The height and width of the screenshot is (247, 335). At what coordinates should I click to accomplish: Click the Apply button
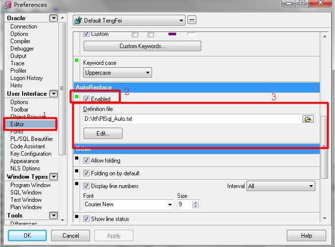coord(114,236)
